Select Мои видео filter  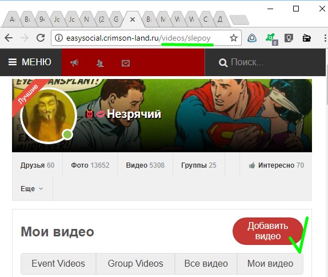pos(270,264)
